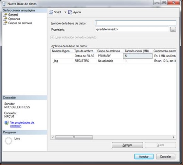Click the connection properties icon
Image resolution: width=183 pixels, height=165 pixels.
[6, 123]
